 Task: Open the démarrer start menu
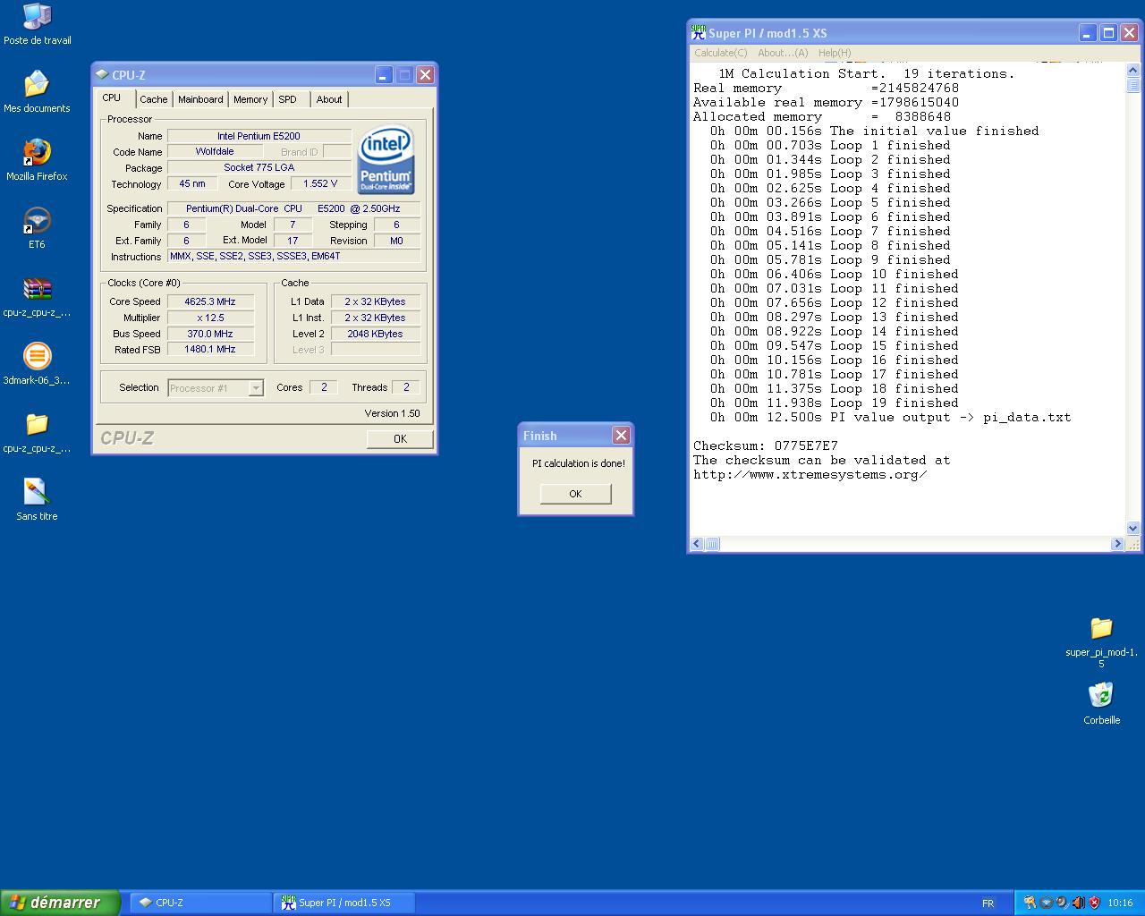59,903
